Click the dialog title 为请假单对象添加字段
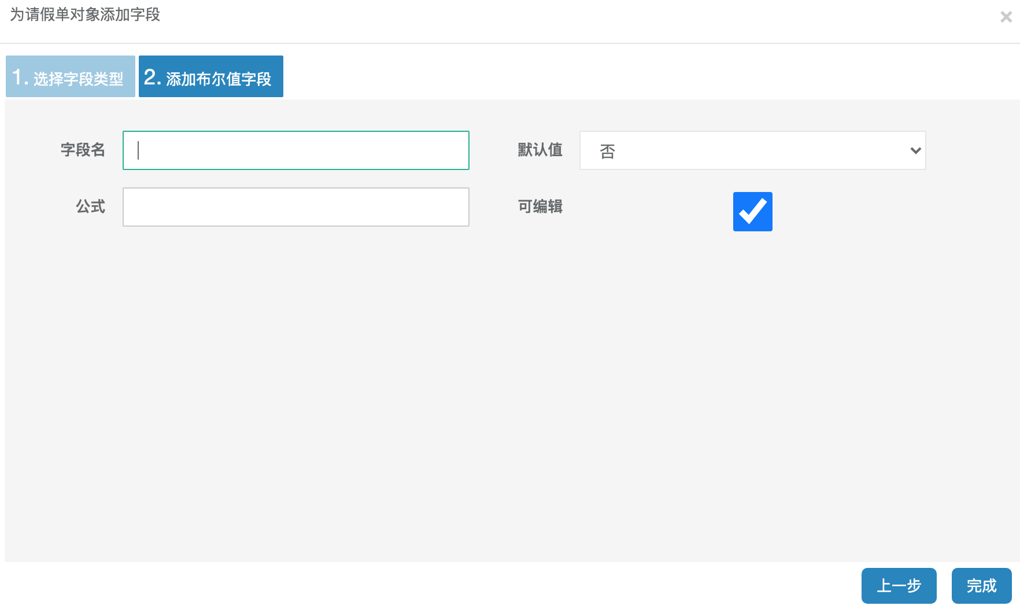 [83, 14]
